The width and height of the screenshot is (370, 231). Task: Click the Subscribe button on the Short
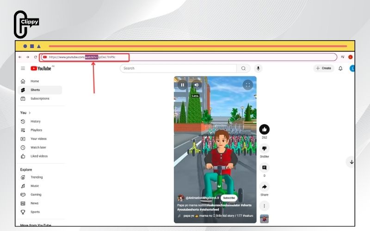click(229, 198)
